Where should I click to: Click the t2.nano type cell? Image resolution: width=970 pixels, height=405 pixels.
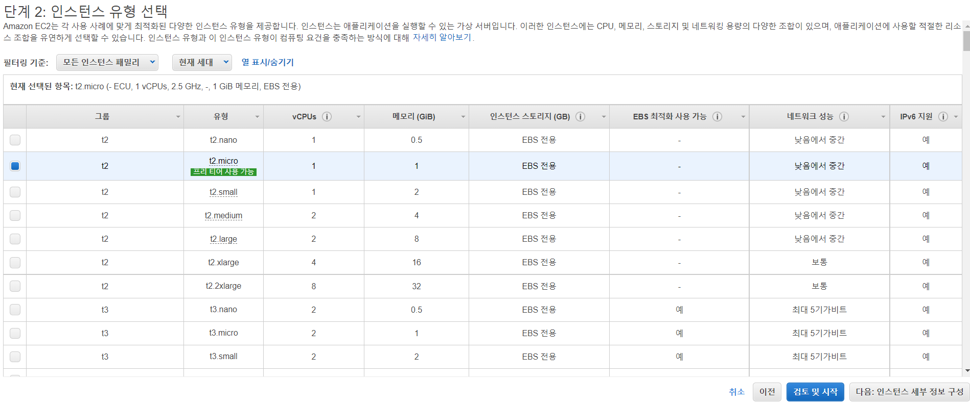coord(223,140)
